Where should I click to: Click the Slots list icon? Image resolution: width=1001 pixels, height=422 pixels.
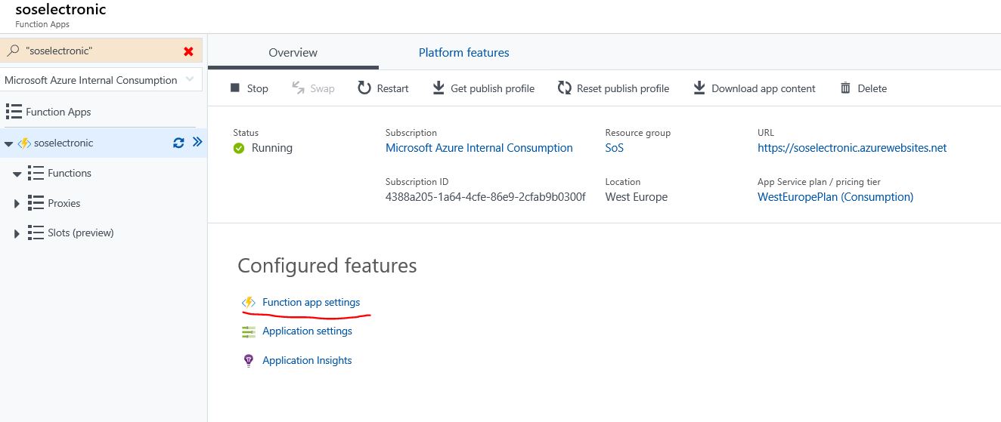[36, 233]
